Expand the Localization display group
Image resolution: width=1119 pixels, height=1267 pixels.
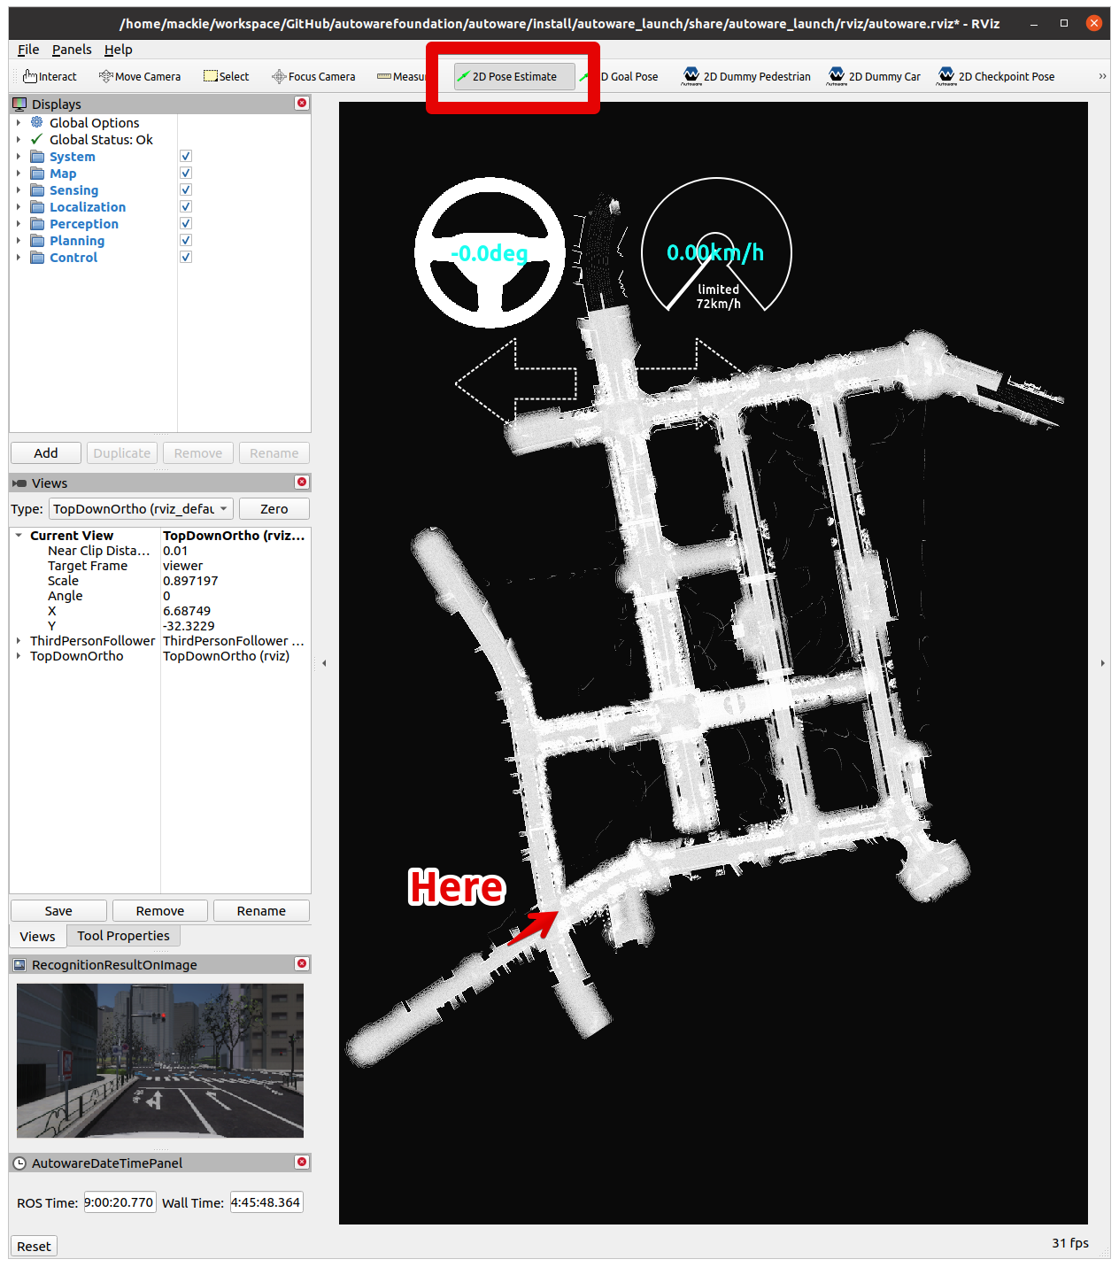19,207
